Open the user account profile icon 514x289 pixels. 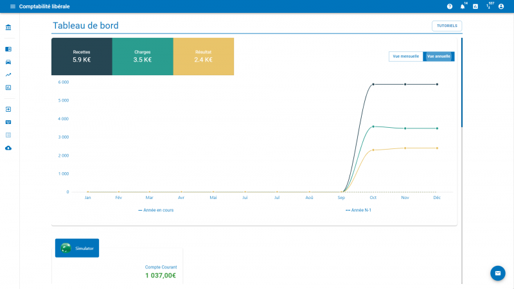[x=501, y=6]
